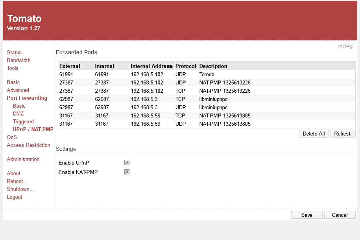Screen dimensions: 360x240
Task: Refresh the forwarded ports list
Action: pos(343,134)
